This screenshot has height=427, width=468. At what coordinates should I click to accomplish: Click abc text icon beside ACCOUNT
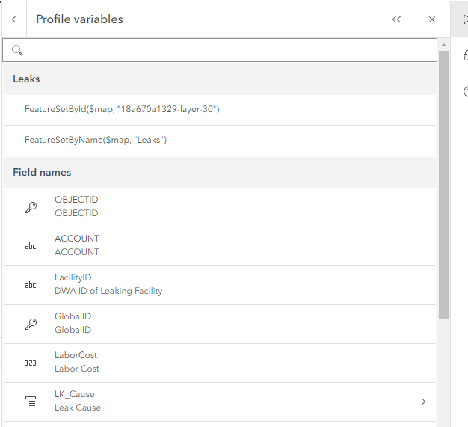point(31,246)
